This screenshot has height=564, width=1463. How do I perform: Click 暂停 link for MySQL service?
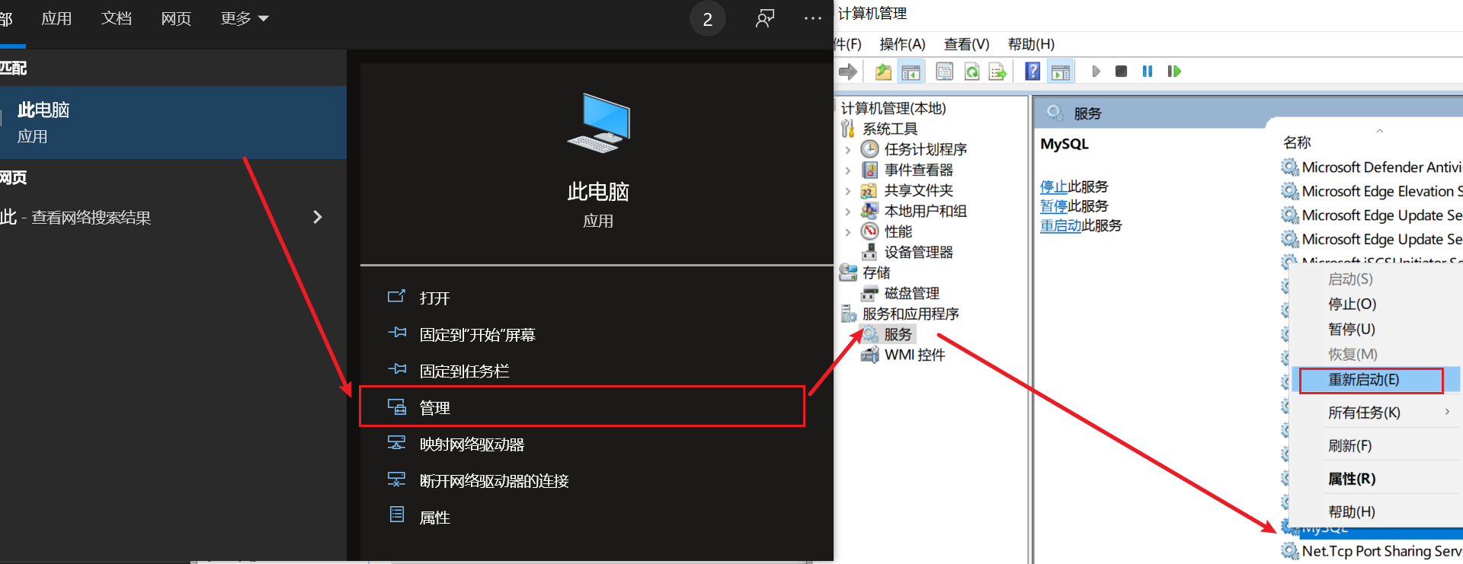(x=1054, y=206)
